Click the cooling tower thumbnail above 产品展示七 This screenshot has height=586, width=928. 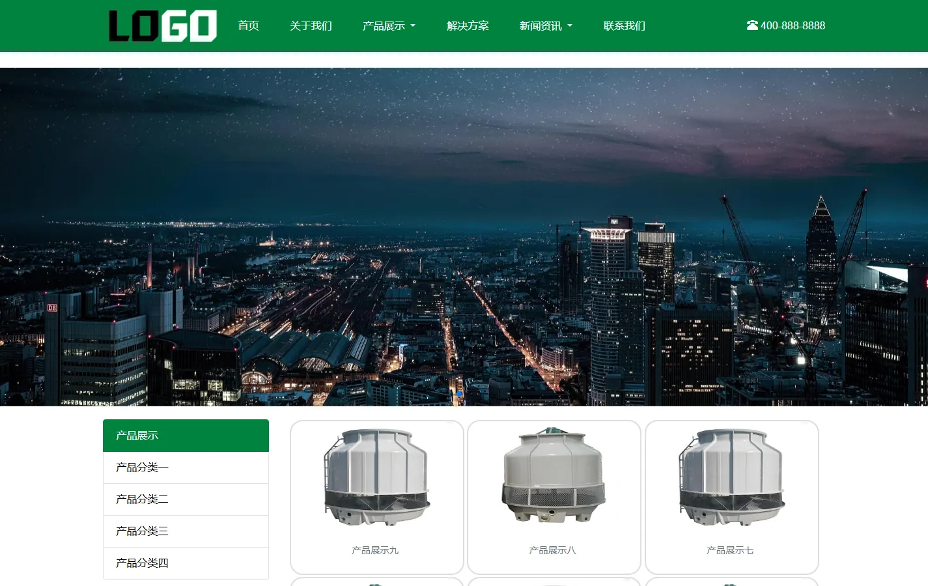[732, 477]
